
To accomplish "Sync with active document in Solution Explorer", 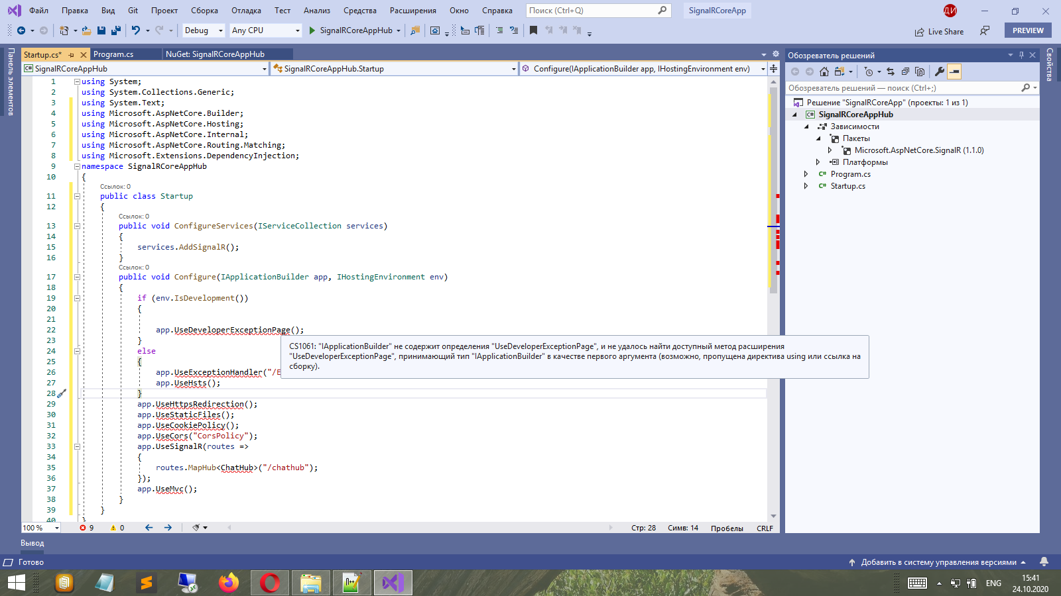I will point(891,72).
